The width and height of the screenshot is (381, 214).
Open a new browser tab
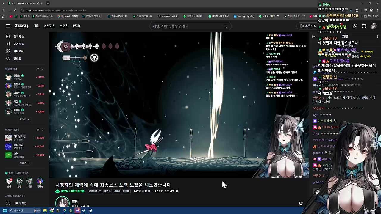coord(48,3)
